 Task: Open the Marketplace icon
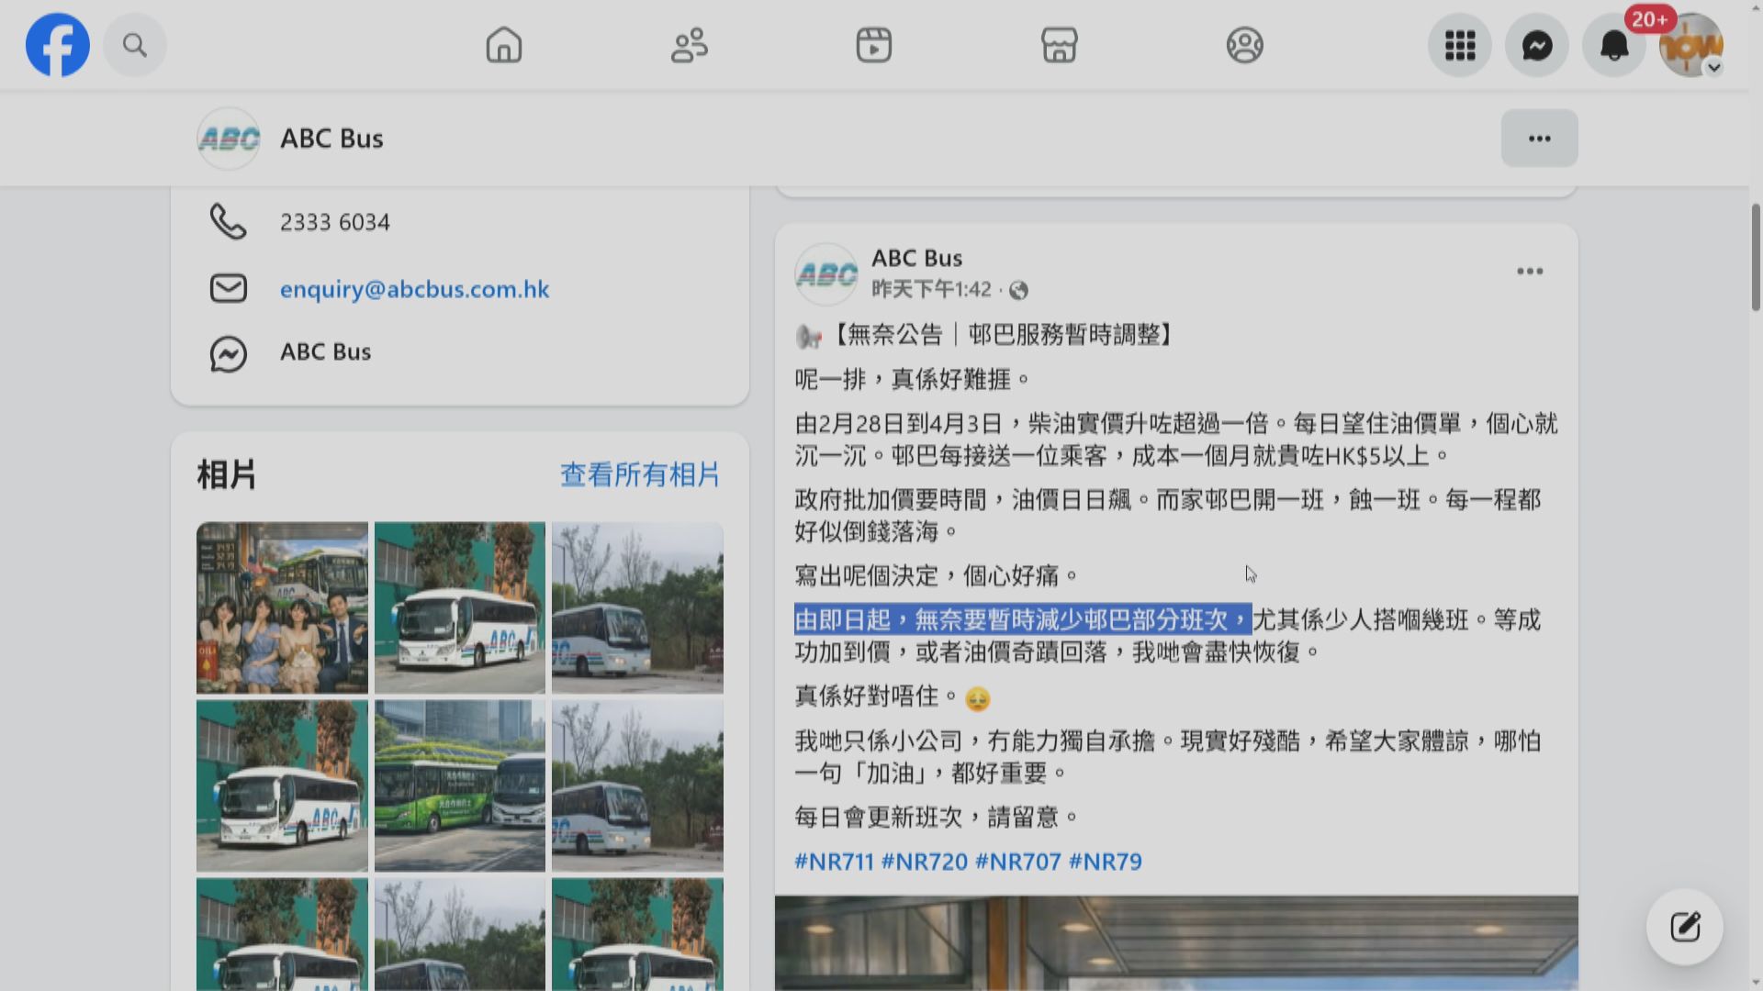tap(1059, 45)
